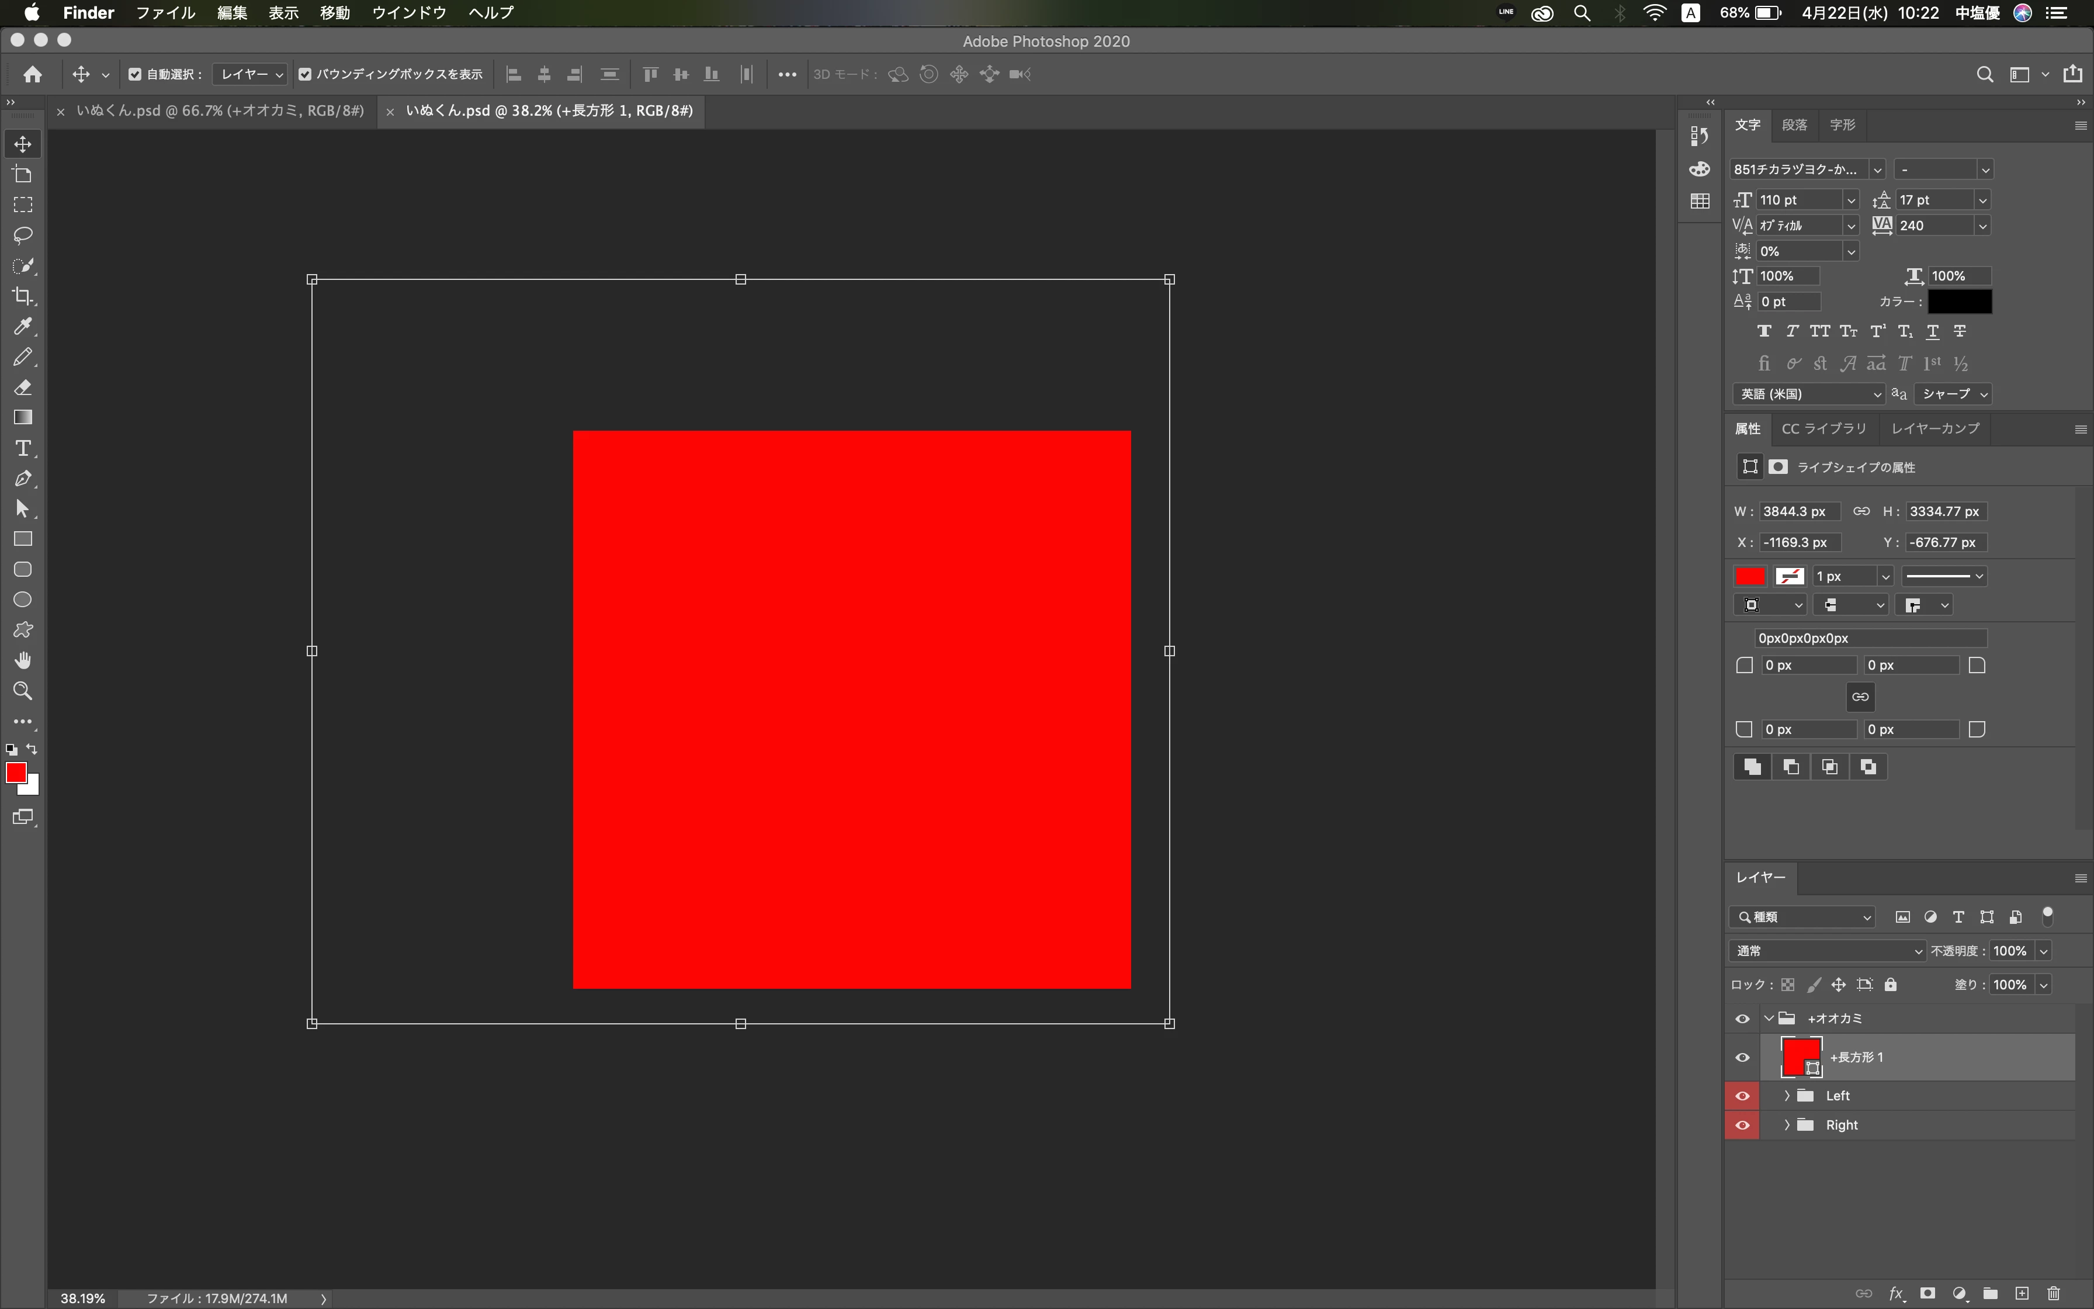Select the Hand tool
The width and height of the screenshot is (2094, 1309).
coord(23,660)
